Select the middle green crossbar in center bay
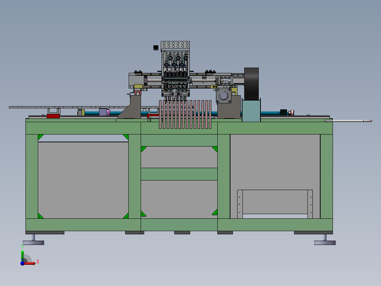The width and height of the screenshot is (381, 286). 179,174
